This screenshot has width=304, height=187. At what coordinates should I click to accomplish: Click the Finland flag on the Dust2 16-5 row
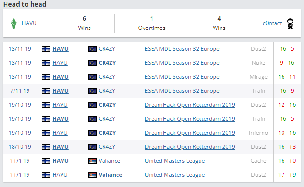pos(46,49)
